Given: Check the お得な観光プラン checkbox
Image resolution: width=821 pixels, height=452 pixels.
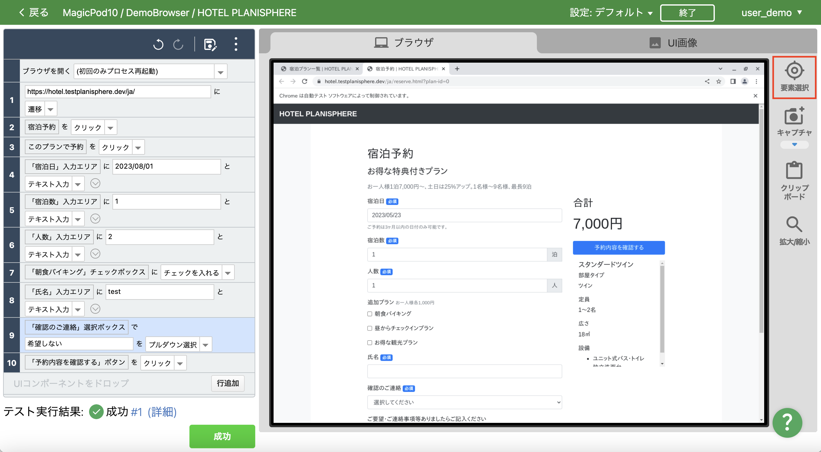Looking at the screenshot, I should tap(370, 343).
